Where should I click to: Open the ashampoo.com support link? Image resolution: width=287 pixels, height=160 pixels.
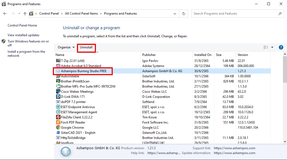pos(234,148)
